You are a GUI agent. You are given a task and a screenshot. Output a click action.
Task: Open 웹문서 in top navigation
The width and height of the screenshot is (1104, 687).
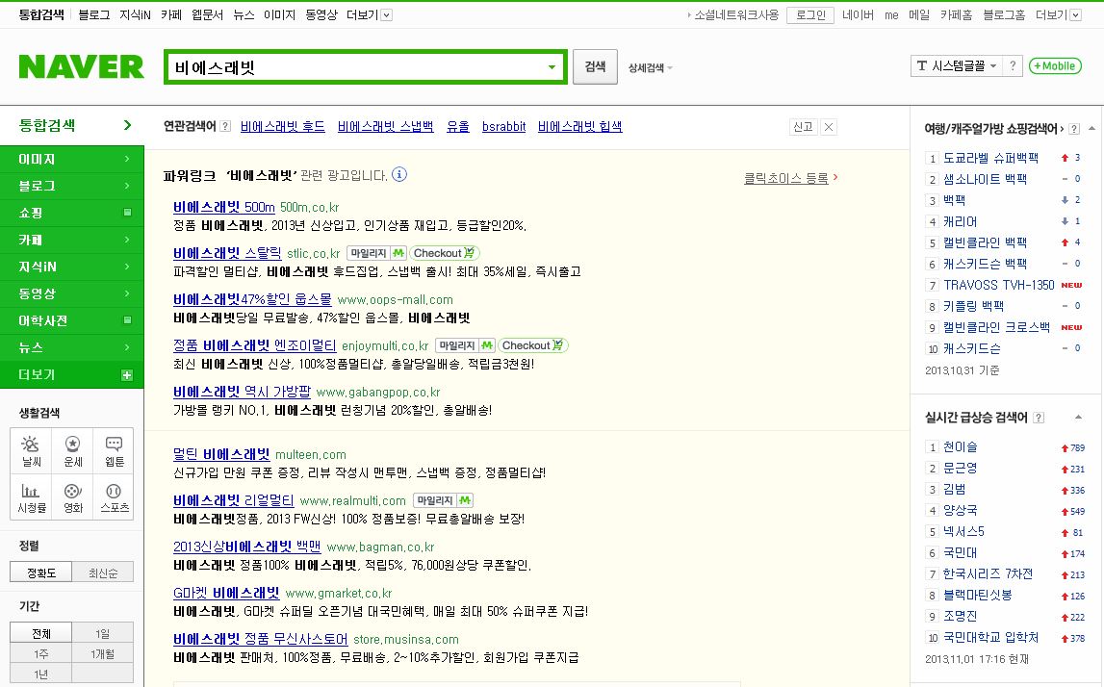(x=207, y=14)
